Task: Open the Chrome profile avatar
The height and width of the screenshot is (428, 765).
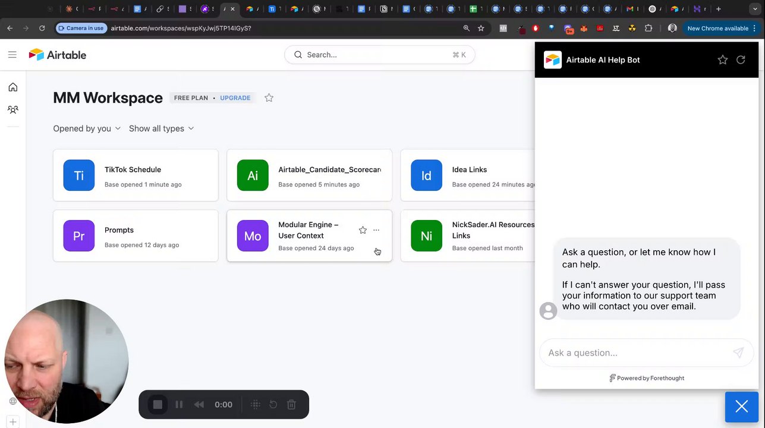Action: point(672,28)
